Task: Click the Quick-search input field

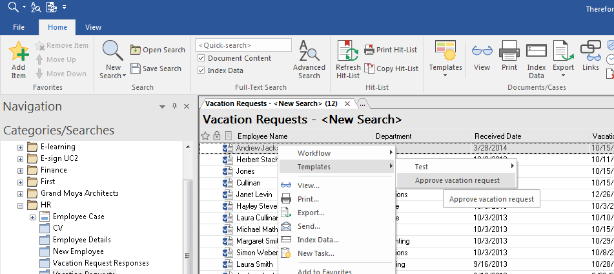Action: tap(243, 45)
